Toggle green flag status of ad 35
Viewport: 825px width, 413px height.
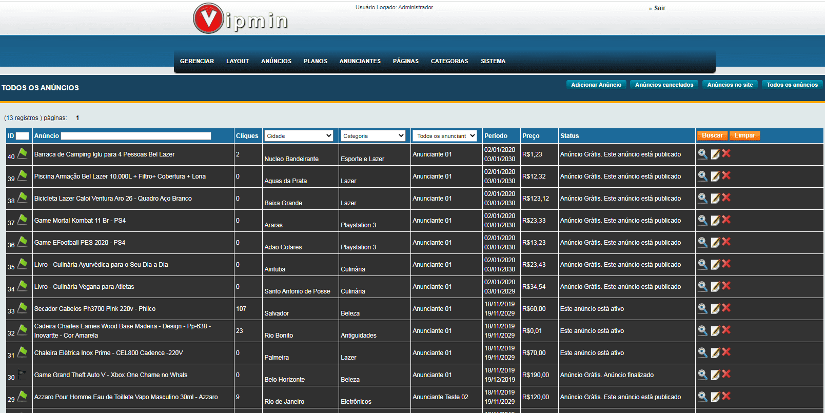[23, 264]
